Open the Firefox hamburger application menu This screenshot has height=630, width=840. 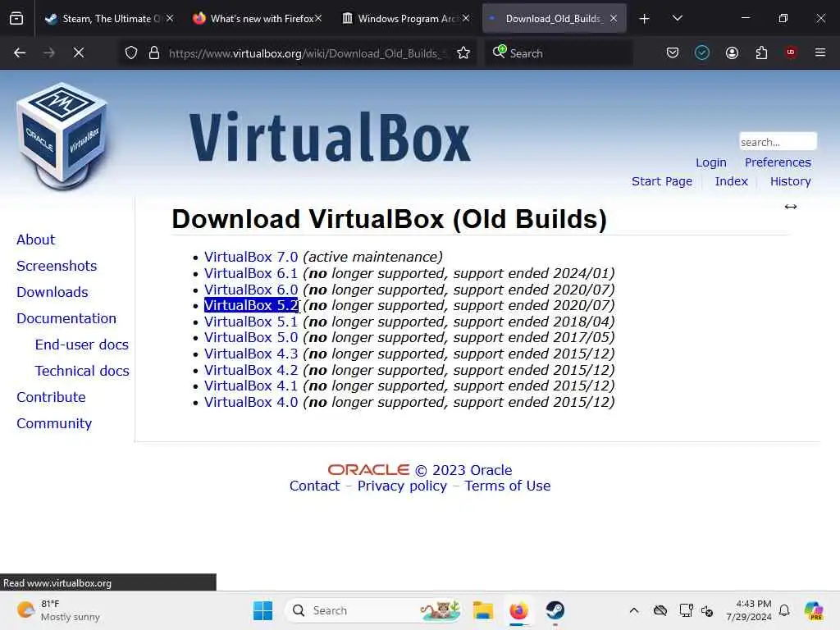click(820, 52)
